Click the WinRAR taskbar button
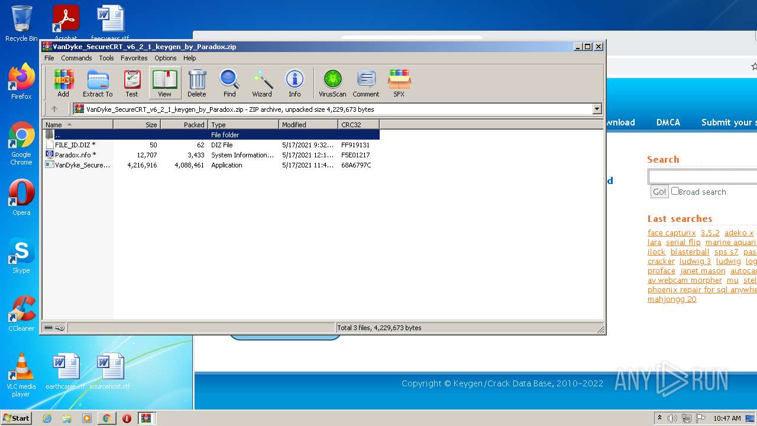 [x=146, y=418]
